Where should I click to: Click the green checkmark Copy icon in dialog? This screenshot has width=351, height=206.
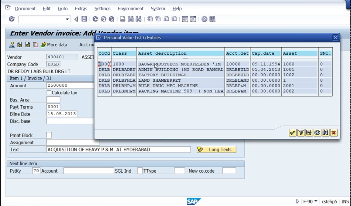coord(292,133)
